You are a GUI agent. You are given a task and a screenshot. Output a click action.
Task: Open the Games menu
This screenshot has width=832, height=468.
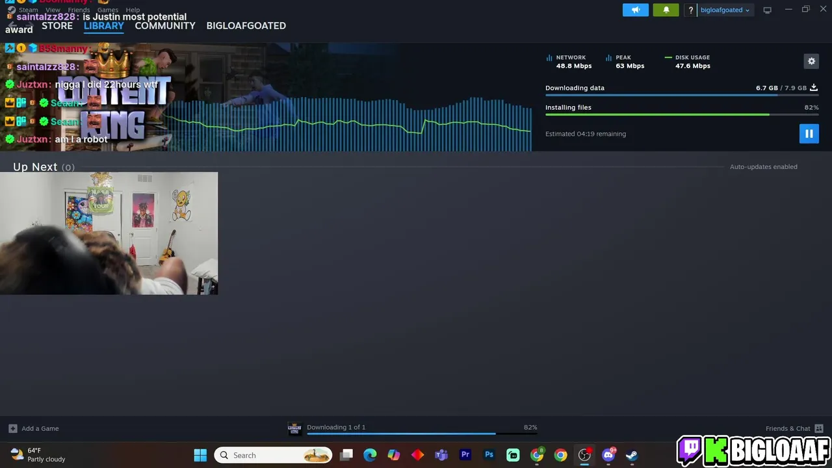pyautogui.click(x=107, y=10)
